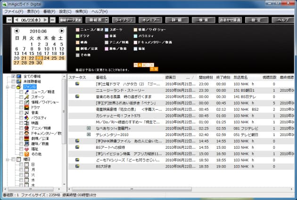297x200 pixels.
Task: Open the 設定(C) menu
Action: [66, 11]
